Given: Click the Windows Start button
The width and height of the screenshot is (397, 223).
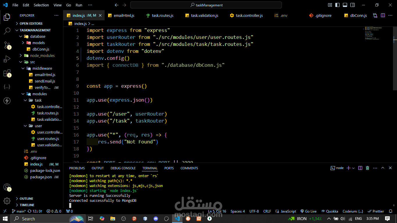Looking at the screenshot, I should click(5, 219).
